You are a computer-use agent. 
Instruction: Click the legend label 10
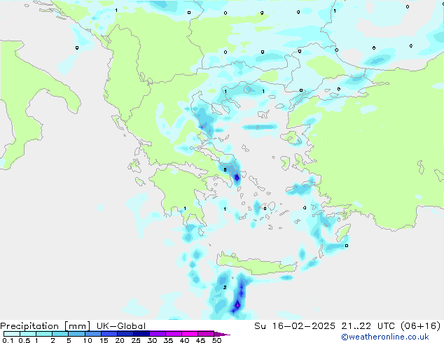tap(88, 340)
